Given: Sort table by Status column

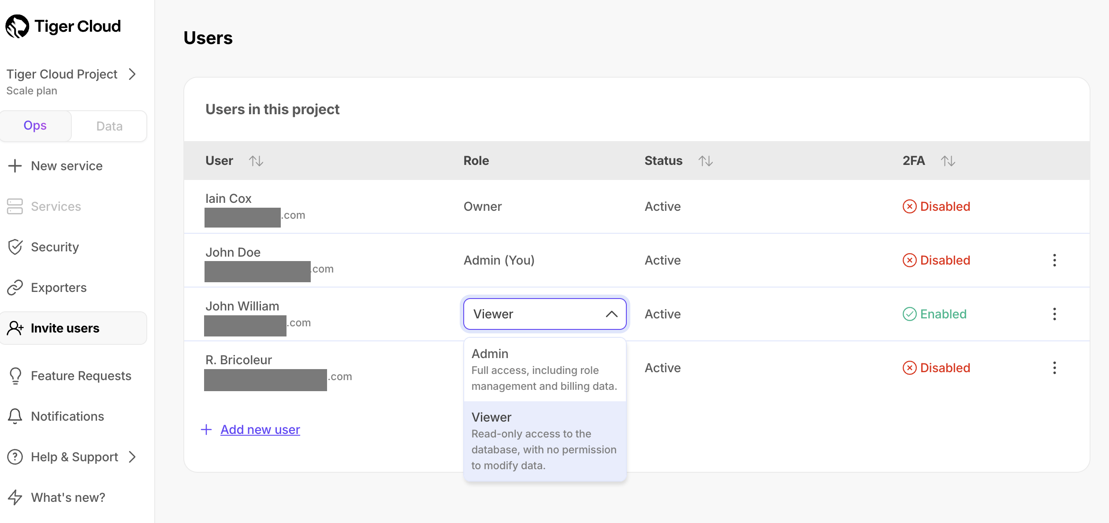Looking at the screenshot, I should pos(706,161).
